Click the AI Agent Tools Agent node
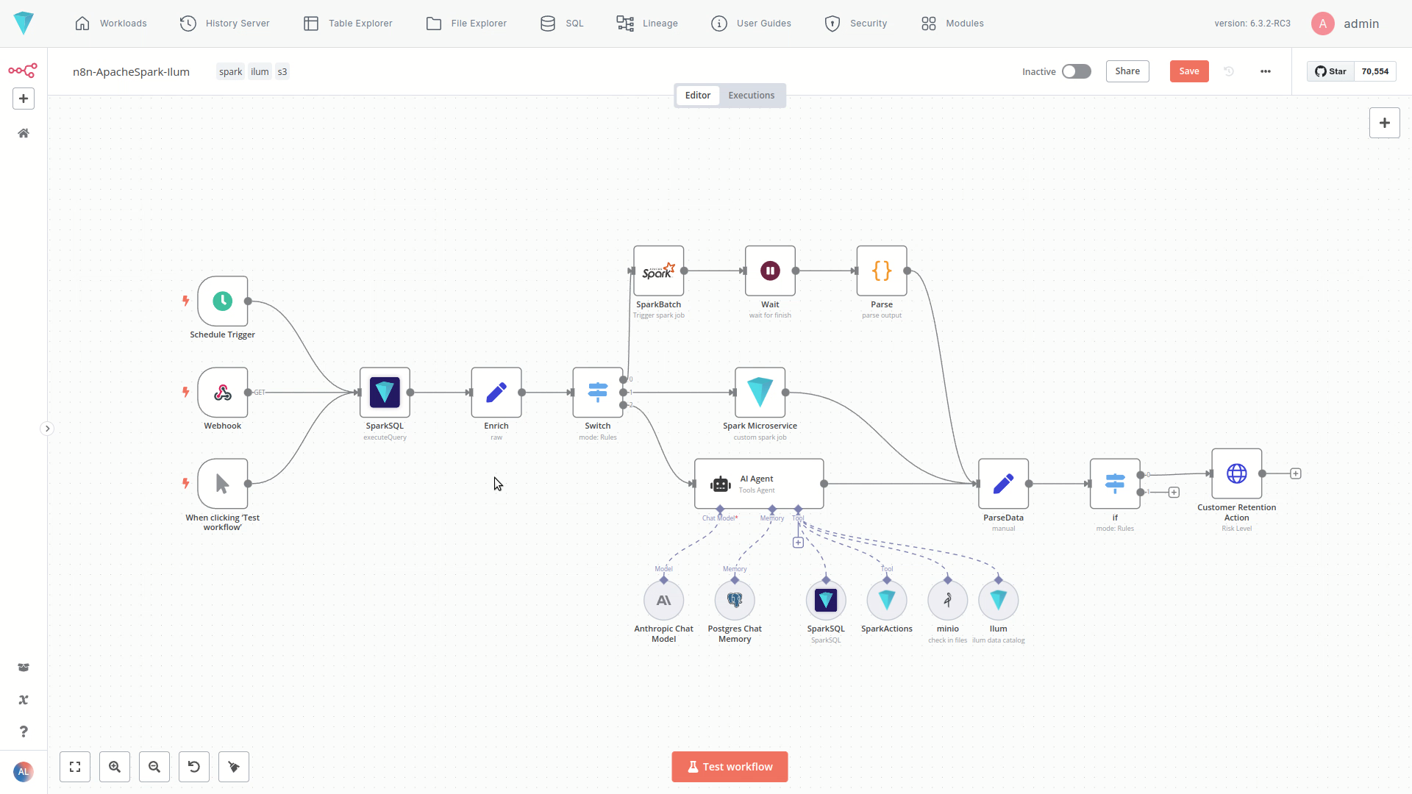This screenshot has width=1412, height=794. click(759, 483)
